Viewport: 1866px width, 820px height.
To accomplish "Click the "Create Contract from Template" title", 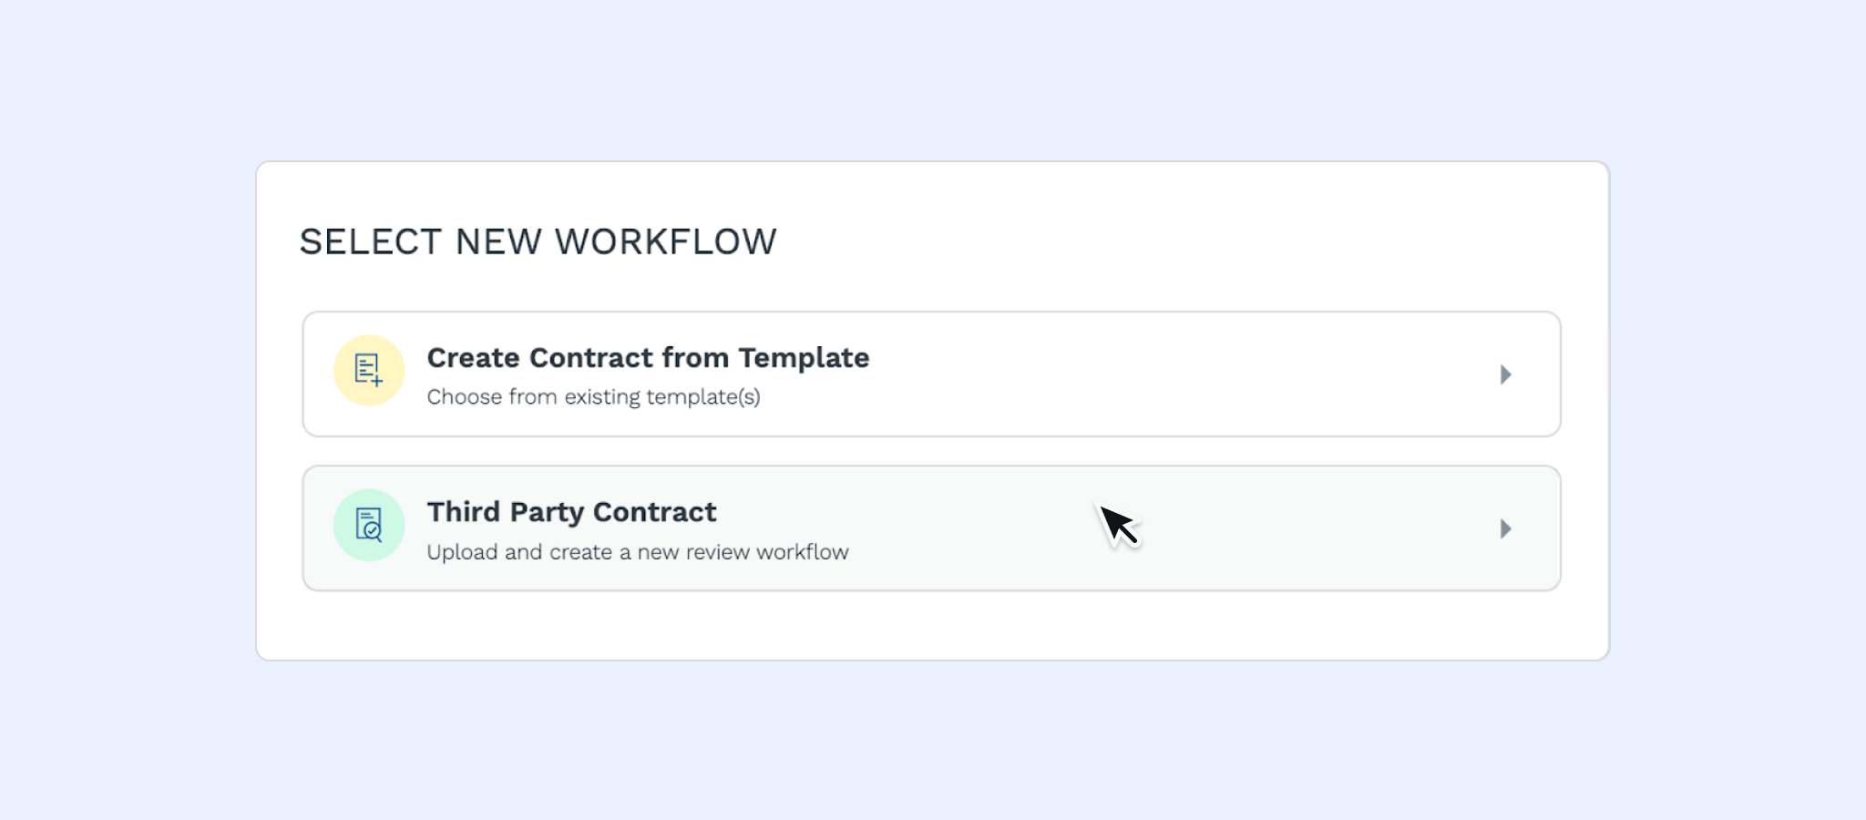I will click(648, 358).
